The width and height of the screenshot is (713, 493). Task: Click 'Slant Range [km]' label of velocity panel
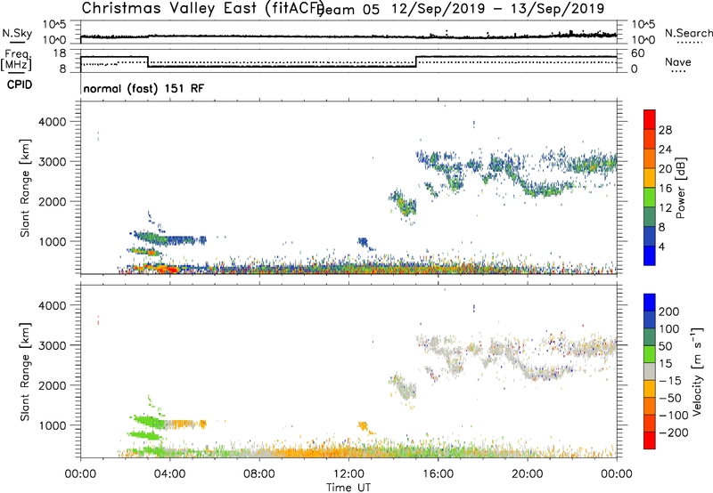(x=25, y=372)
